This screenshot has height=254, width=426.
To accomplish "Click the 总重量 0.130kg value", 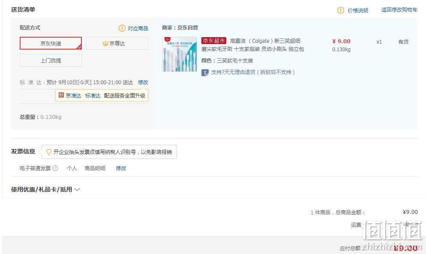I will (51, 117).
